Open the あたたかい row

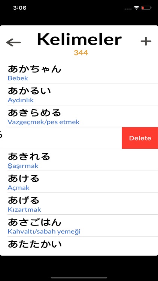coord(79,246)
